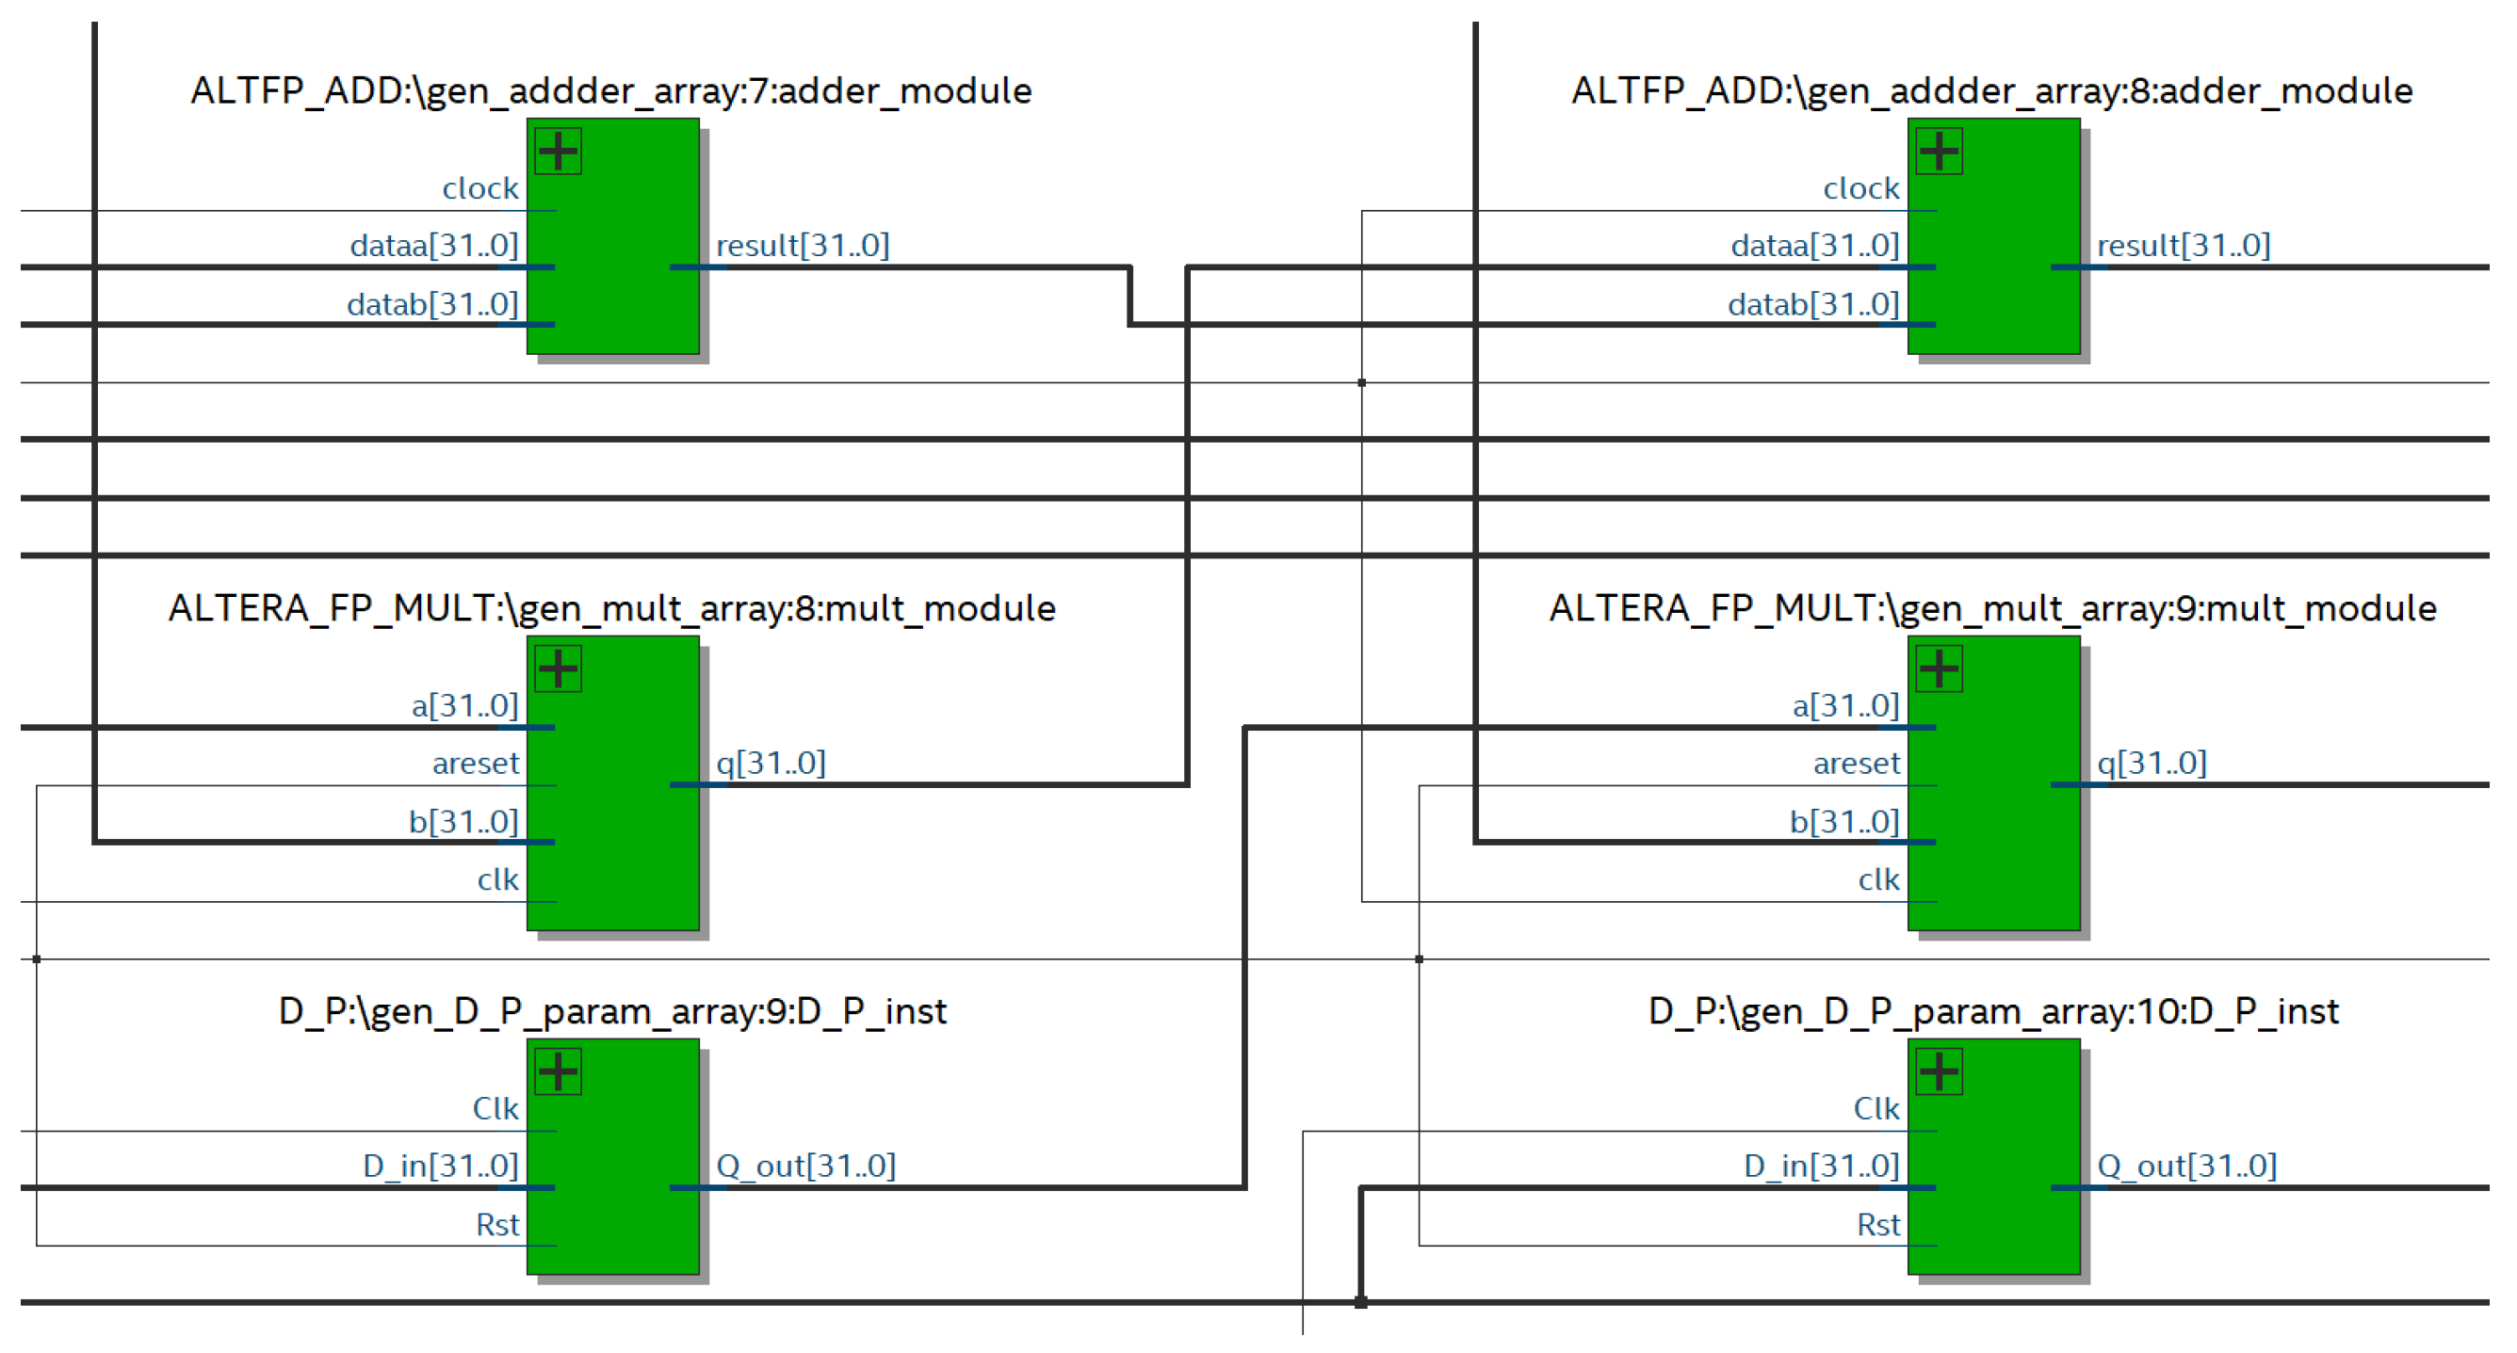Viewport: 2517px width, 1353px height.
Task: Click result[31..0] port of adder 7
Action: coord(803,245)
